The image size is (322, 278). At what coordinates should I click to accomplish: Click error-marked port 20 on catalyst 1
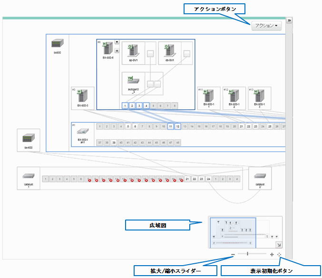(x=180, y=179)
